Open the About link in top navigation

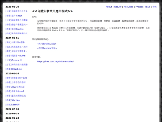pos(109,7)
